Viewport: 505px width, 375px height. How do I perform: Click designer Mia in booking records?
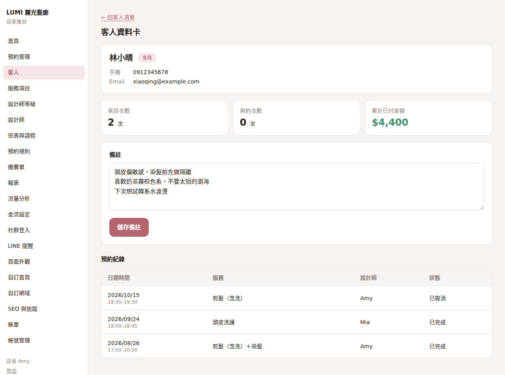pyautogui.click(x=365, y=322)
